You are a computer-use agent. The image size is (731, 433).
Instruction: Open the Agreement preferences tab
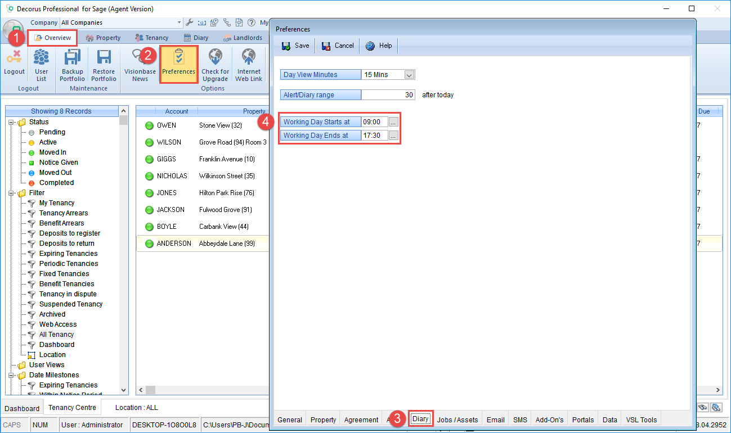click(x=361, y=420)
